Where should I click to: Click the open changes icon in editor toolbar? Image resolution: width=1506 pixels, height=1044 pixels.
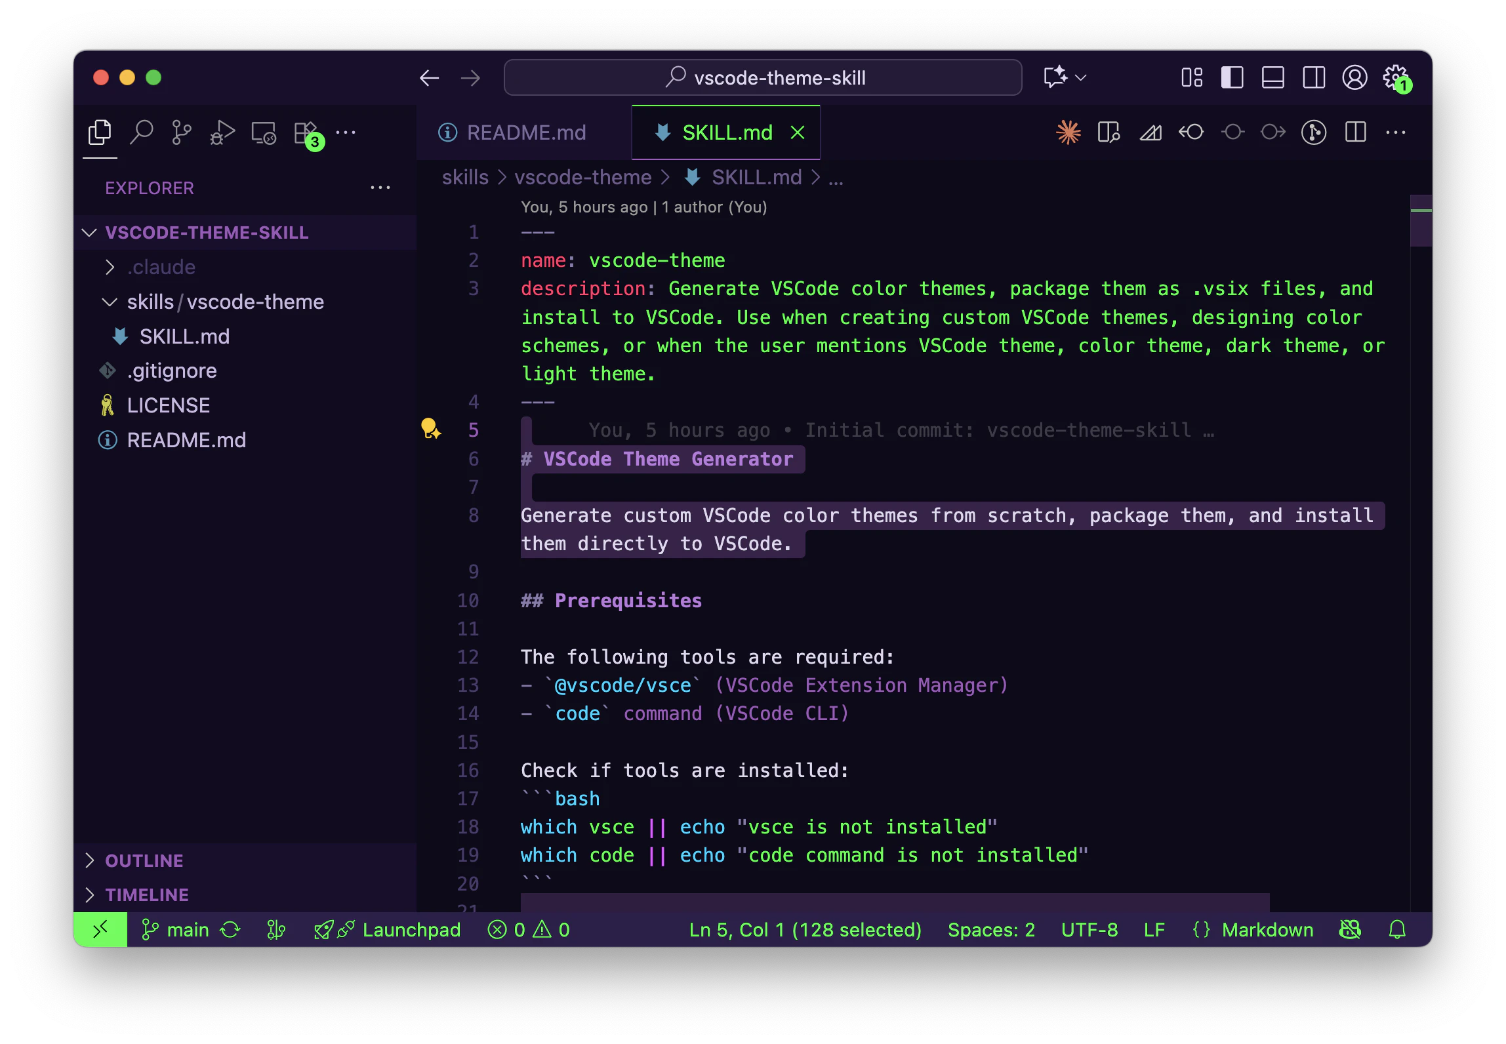click(x=1150, y=132)
